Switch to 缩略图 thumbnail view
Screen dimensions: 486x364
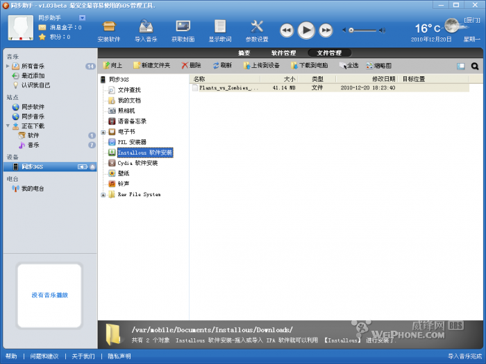tap(379, 65)
